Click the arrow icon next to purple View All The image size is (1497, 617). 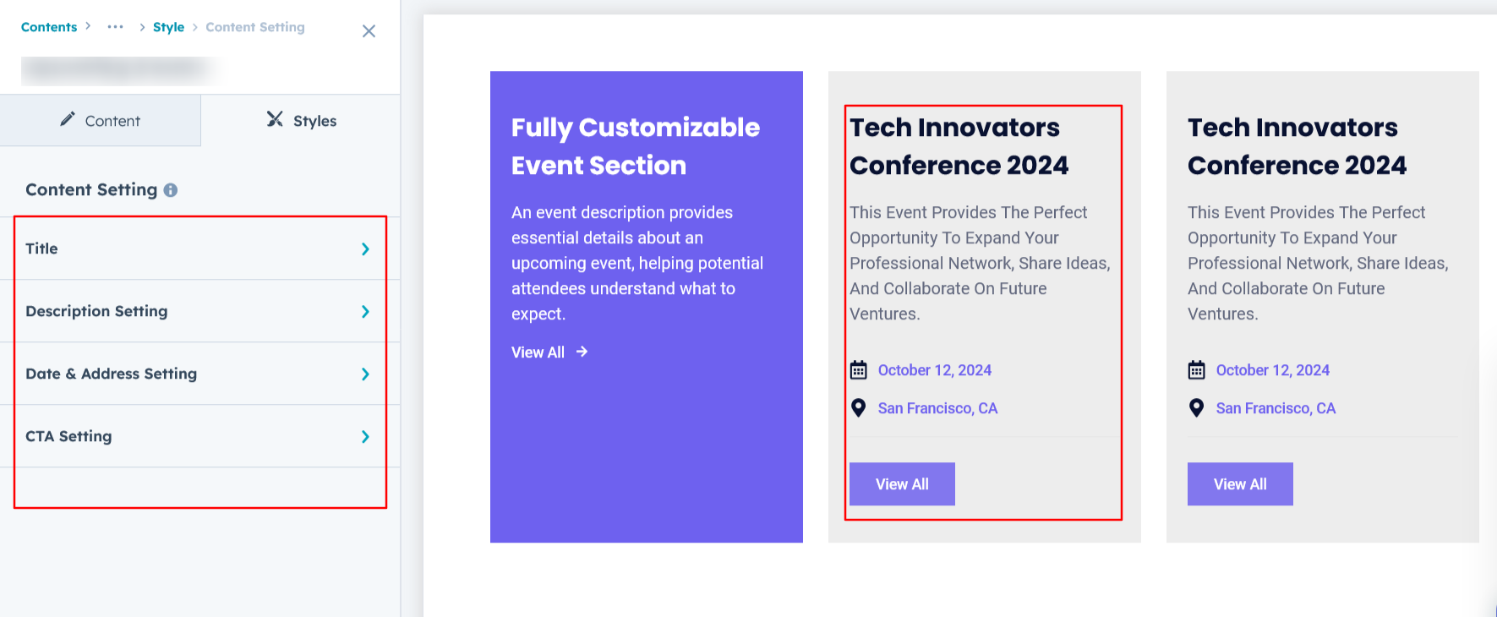click(x=582, y=352)
